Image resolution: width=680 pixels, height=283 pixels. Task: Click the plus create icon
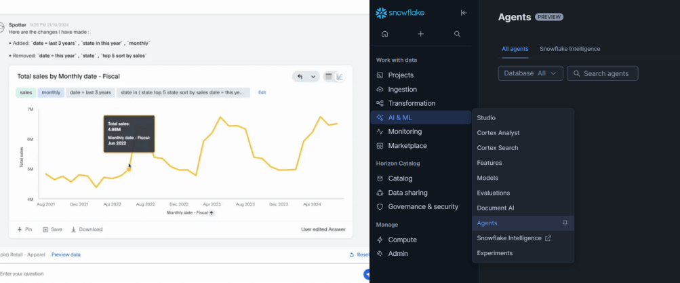tap(421, 34)
